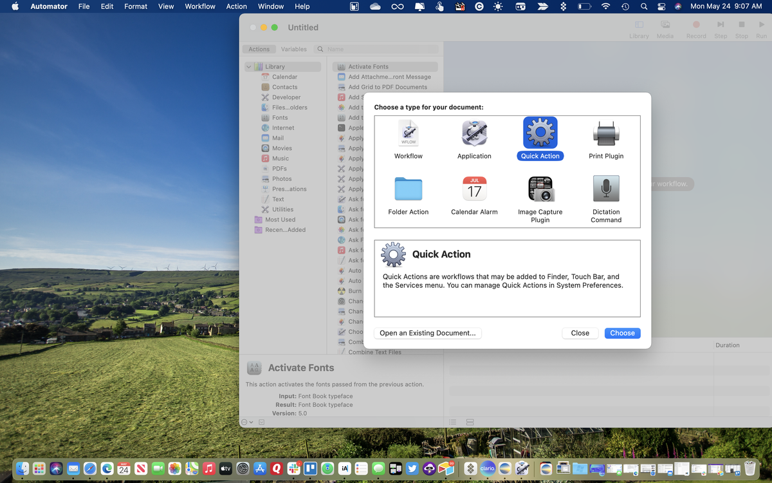Collapse the Library group in the sidebar
The width and height of the screenshot is (772, 483).
click(249, 66)
